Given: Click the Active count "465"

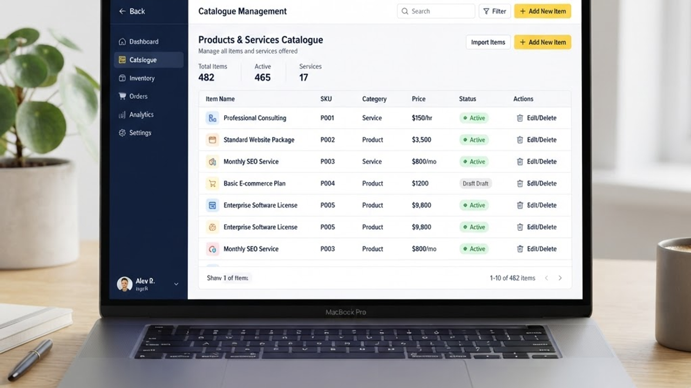Looking at the screenshot, I should click(262, 78).
